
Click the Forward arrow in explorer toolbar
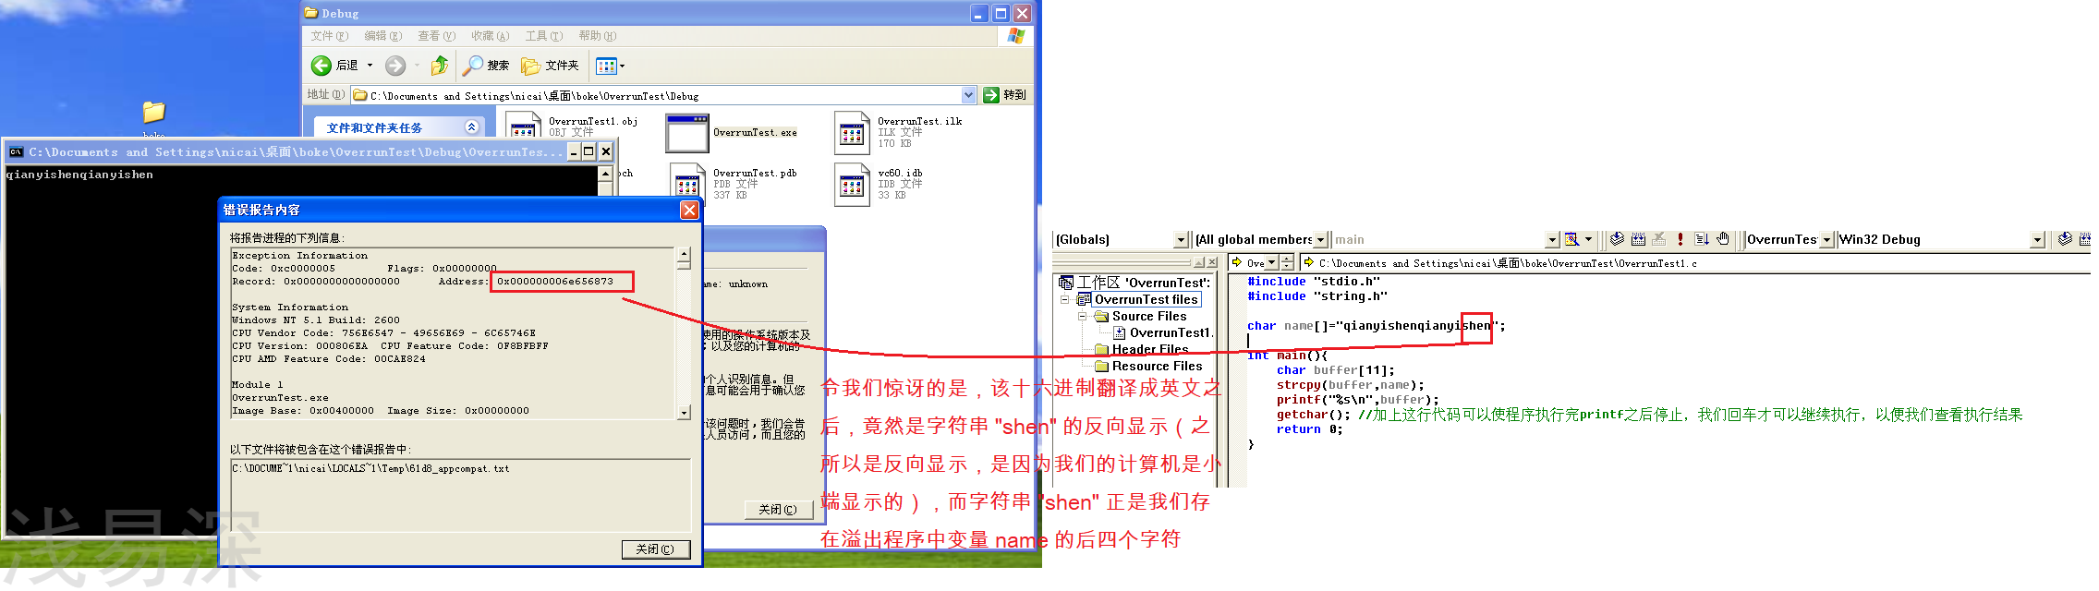[395, 66]
